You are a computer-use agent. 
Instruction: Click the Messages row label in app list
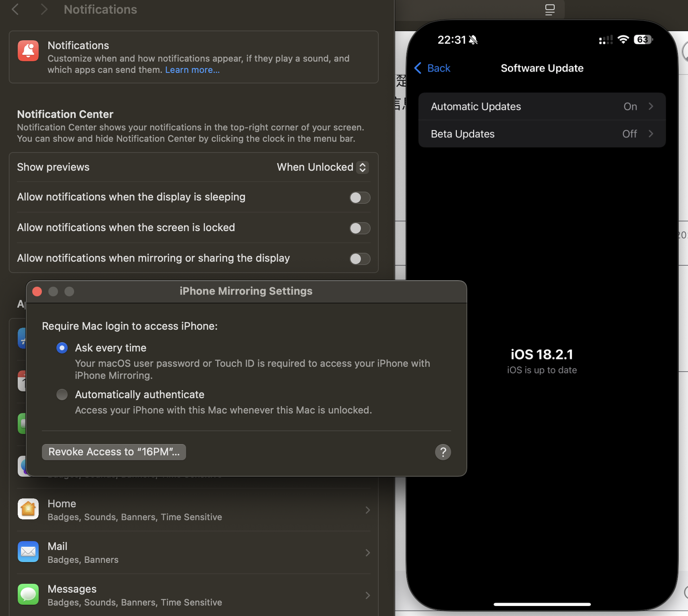[x=72, y=589]
